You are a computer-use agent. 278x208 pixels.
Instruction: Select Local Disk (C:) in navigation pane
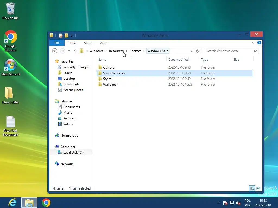pyautogui.click(x=71, y=152)
